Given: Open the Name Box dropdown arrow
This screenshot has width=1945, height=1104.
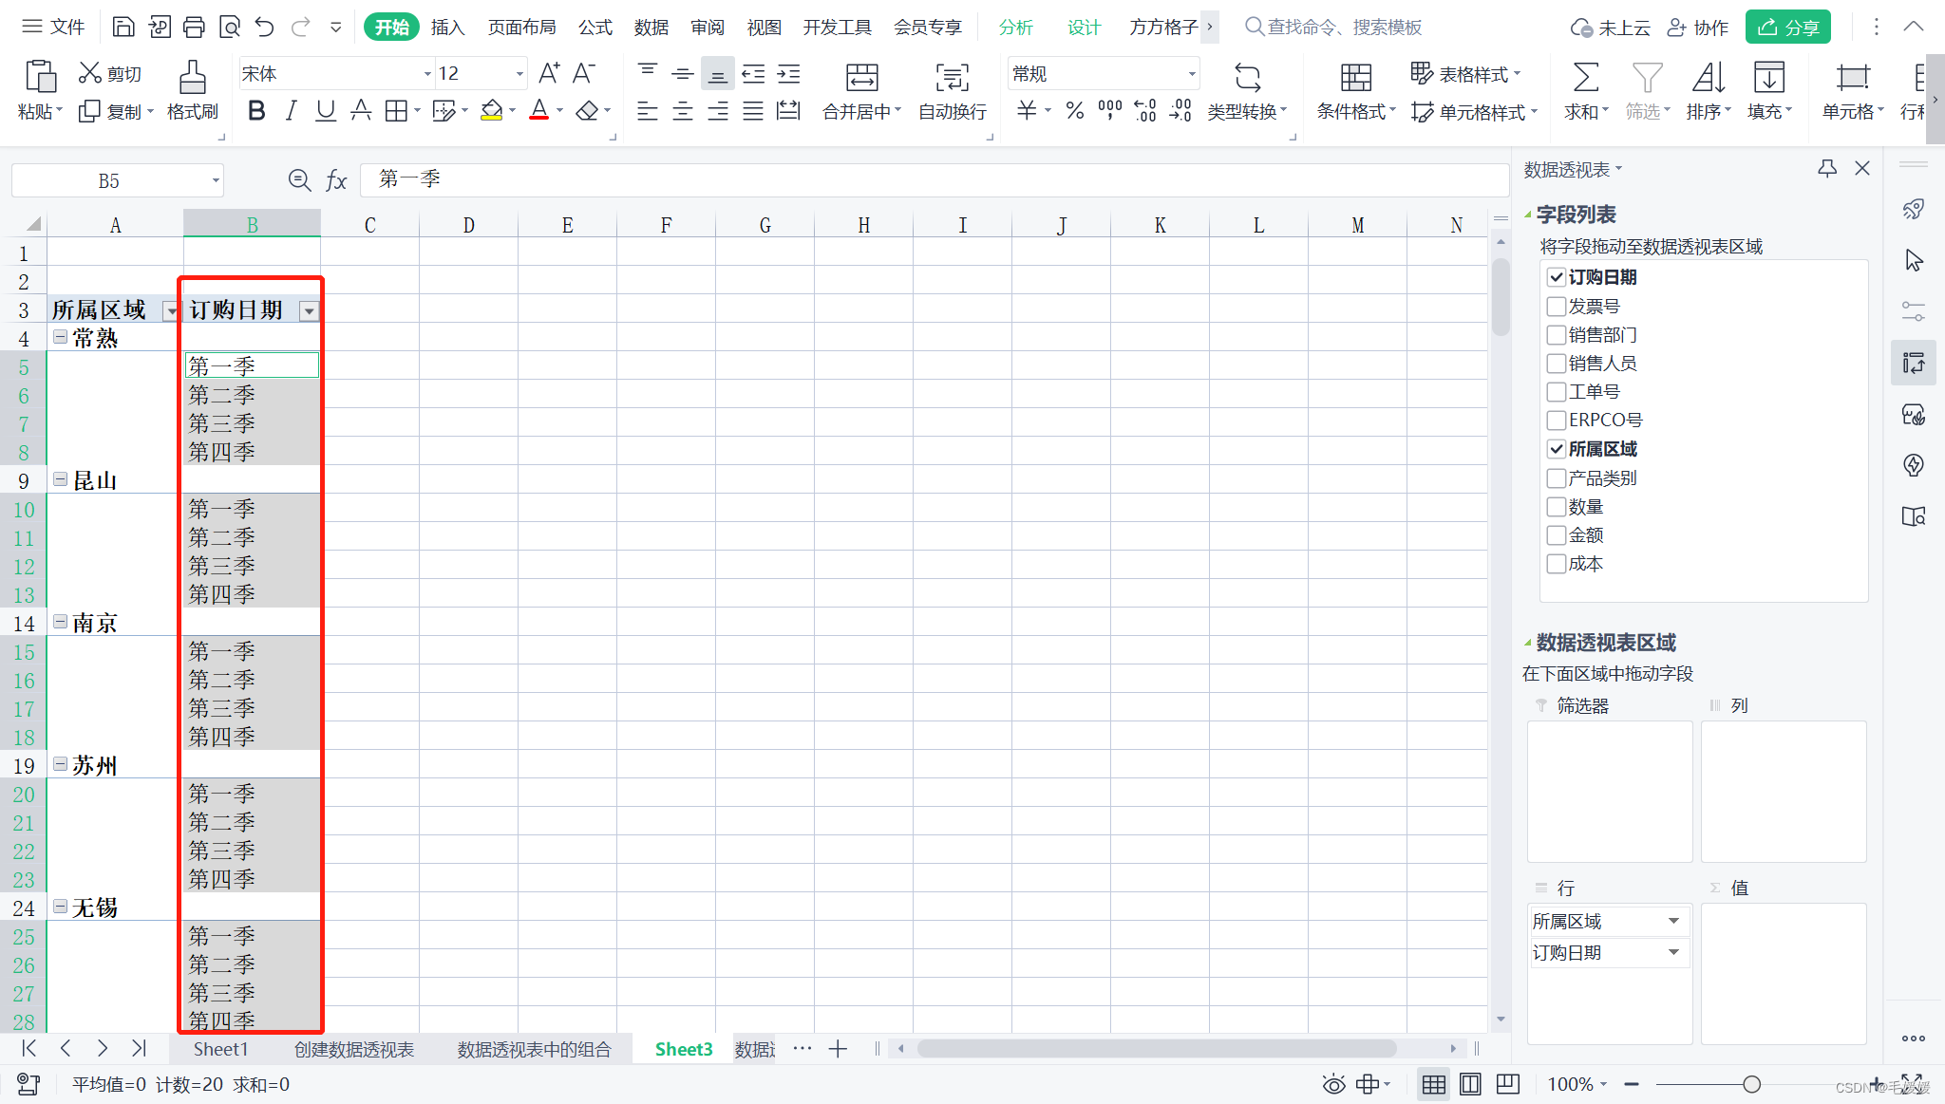Looking at the screenshot, I should coord(216,180).
